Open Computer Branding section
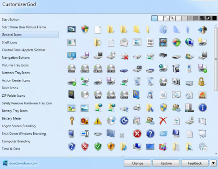218x169 pixels. point(16,141)
